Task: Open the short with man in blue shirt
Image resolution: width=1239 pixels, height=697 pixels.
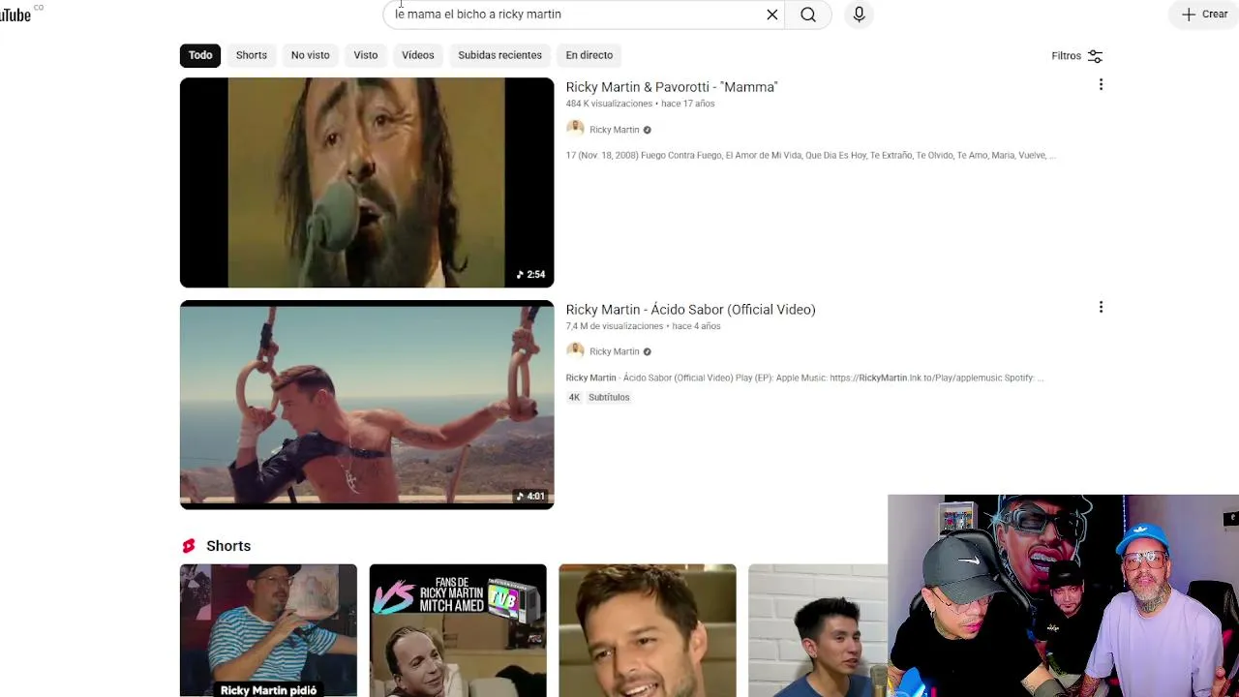Action: [818, 630]
